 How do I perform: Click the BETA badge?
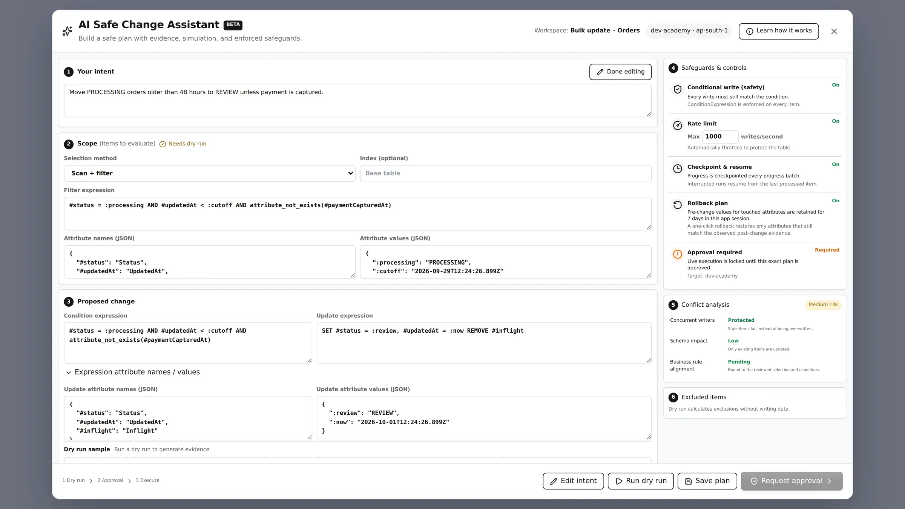233,25
